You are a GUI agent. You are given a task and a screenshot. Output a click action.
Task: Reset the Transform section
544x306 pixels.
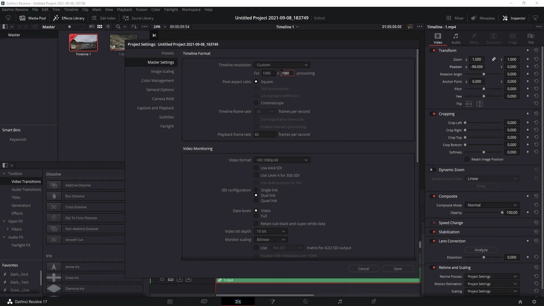pos(536,50)
